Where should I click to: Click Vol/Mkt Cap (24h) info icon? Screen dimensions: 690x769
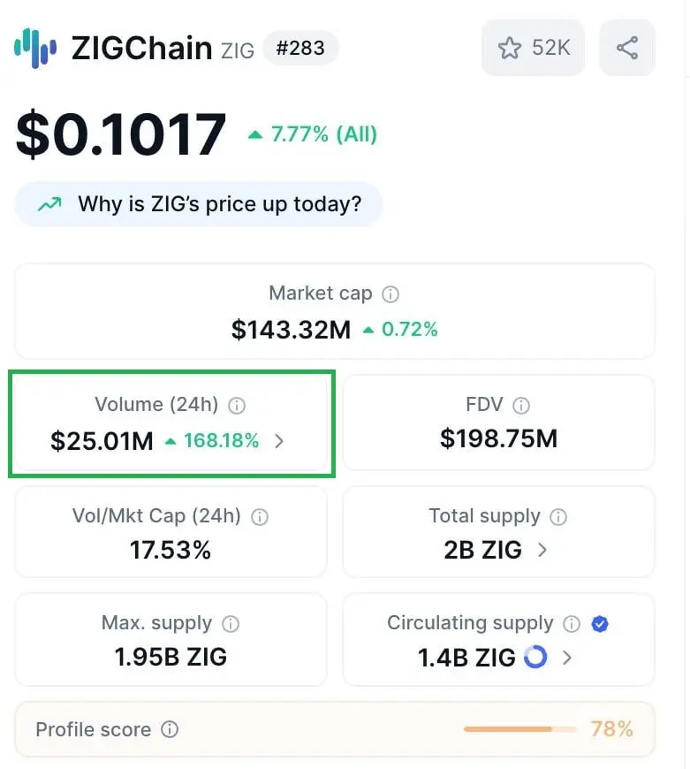(x=260, y=517)
